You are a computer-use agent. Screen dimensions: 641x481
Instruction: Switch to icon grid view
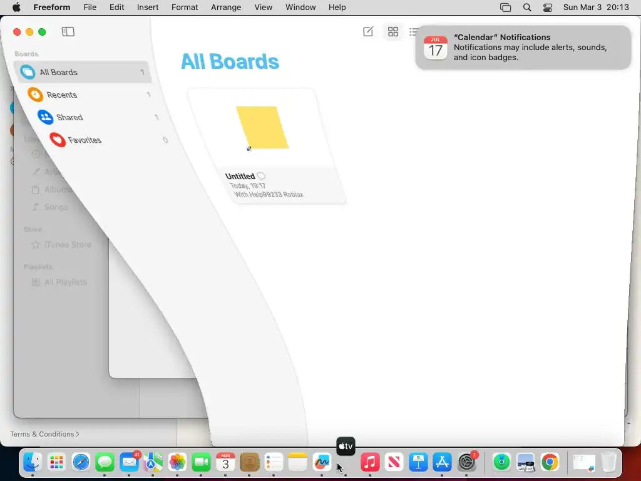(393, 31)
